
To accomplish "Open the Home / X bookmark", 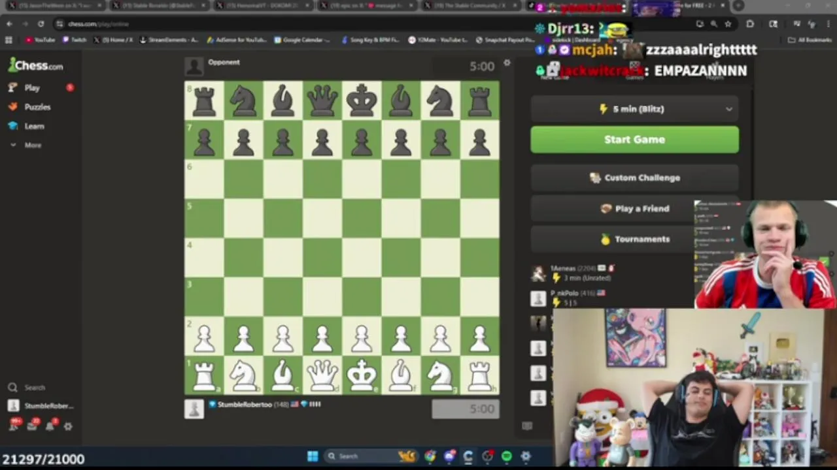I will pyautogui.click(x=113, y=40).
